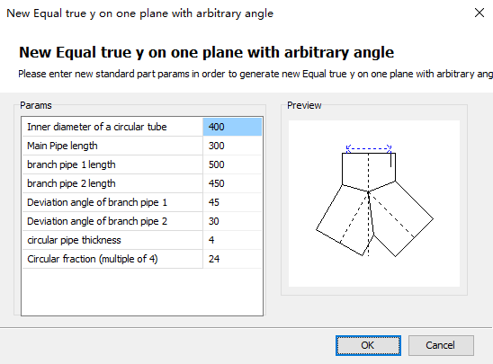
Task: Select circular pipe thickness value 4
Action: 232,240
